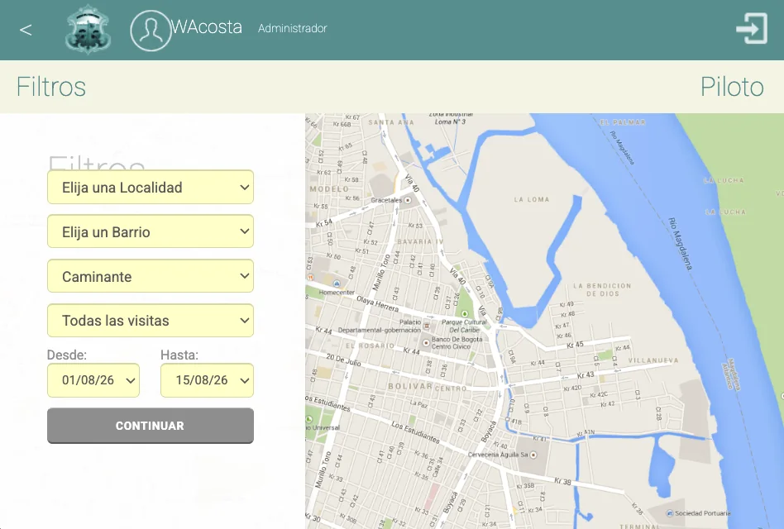Image resolution: width=784 pixels, height=529 pixels.
Task: Click the city crest logo
Action: [88, 30]
